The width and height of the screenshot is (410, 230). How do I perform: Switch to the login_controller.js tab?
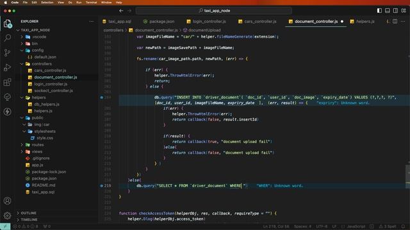(x=206, y=21)
